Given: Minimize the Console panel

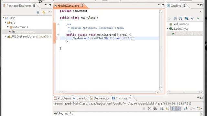Looking at the screenshot, I should click(198, 97).
